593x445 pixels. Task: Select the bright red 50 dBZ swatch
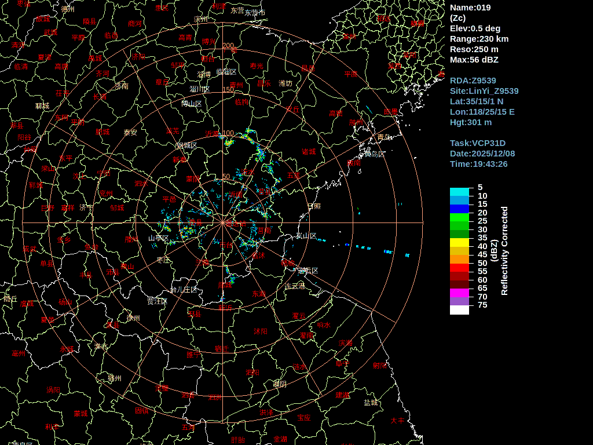459,268
